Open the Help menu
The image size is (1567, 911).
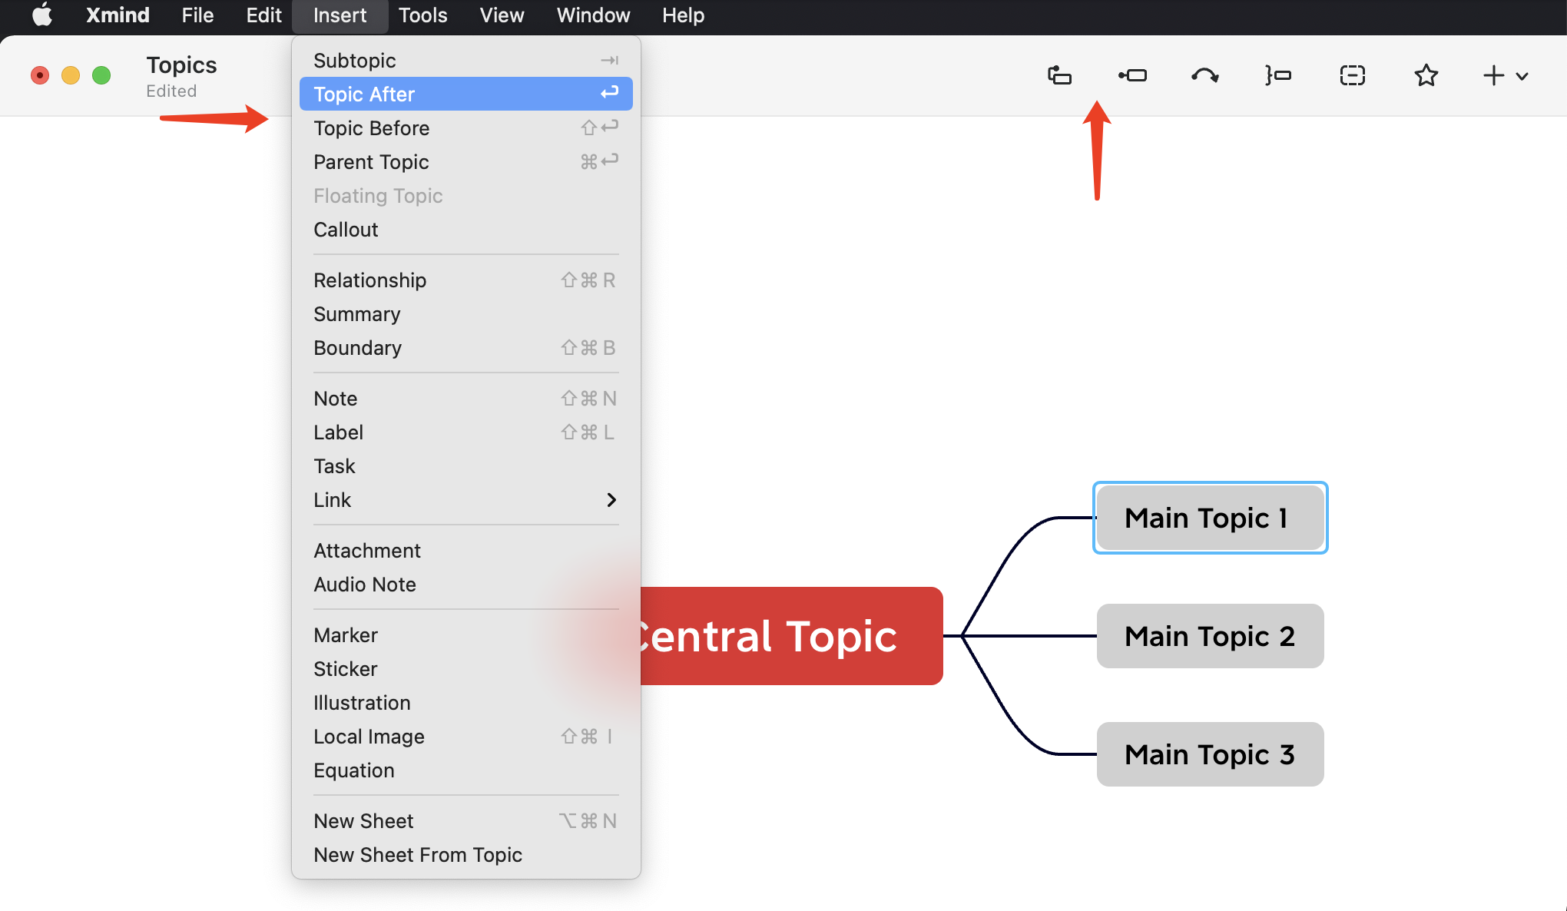[683, 15]
